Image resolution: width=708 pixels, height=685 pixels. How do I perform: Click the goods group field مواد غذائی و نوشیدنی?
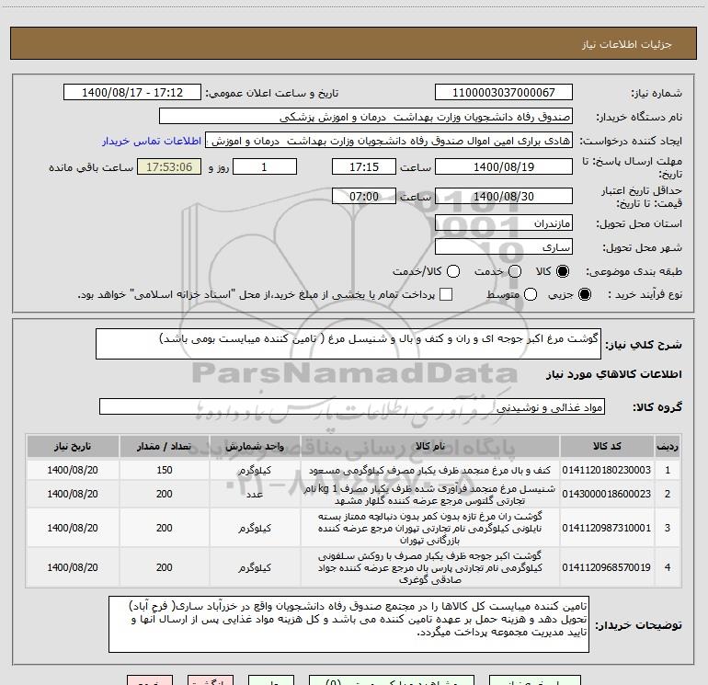click(352, 406)
